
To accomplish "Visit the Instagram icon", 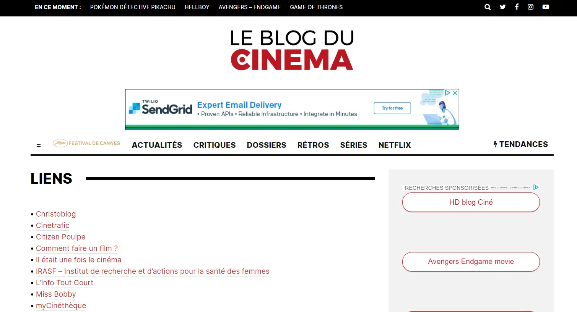I will coord(530,7).
